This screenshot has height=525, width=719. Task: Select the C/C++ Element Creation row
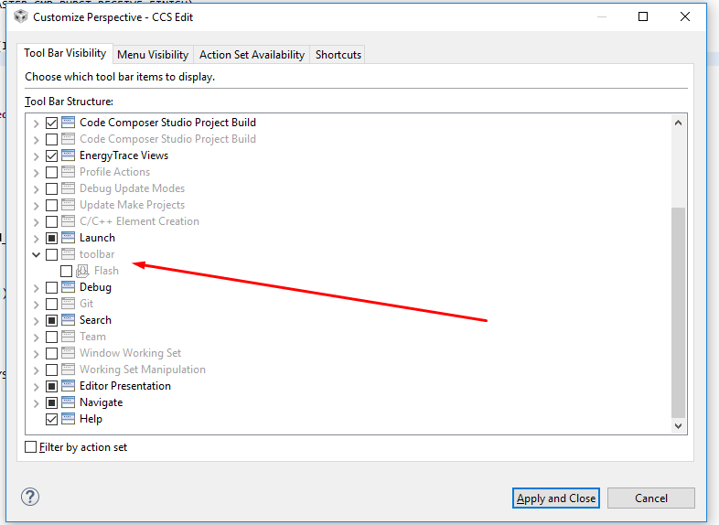click(139, 221)
